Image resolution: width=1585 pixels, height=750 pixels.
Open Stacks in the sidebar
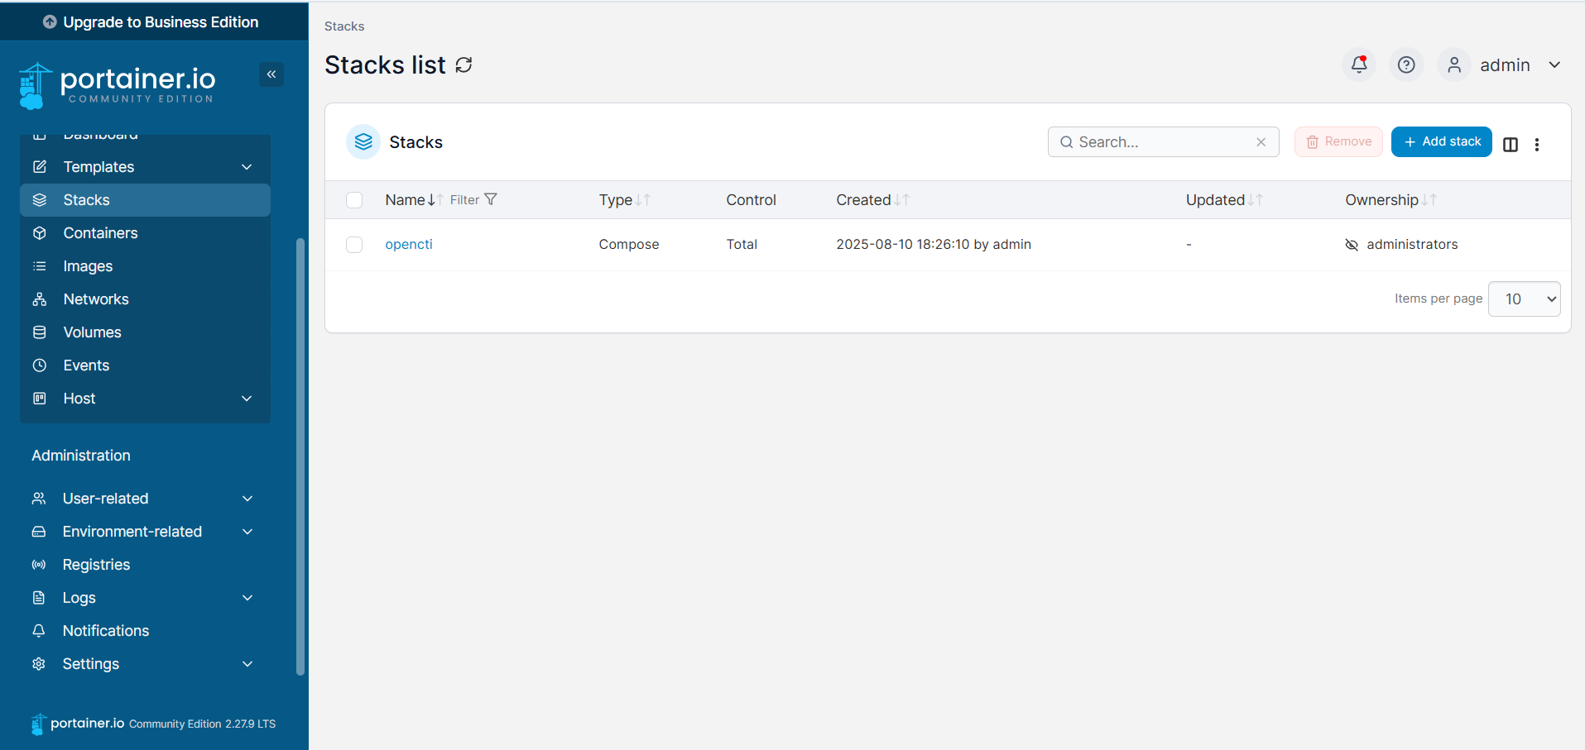point(145,200)
